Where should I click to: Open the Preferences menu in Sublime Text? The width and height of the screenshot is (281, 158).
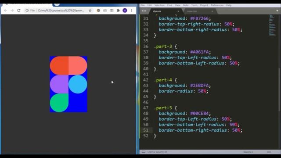coord(217,5)
